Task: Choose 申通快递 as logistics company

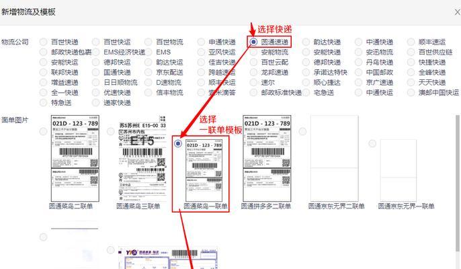Action: [x=201, y=42]
